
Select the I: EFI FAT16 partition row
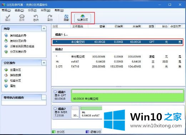pyautogui.click(x=117, y=66)
